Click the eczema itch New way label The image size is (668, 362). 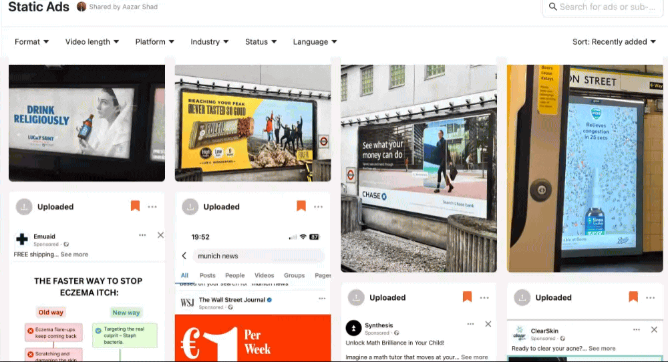(126, 312)
